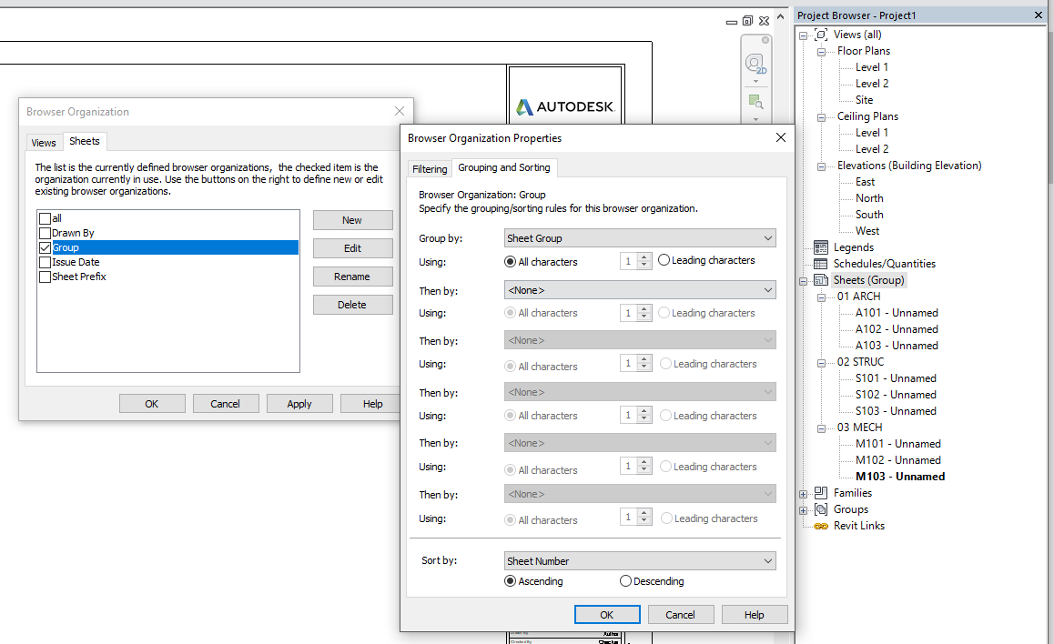The width and height of the screenshot is (1054, 644).
Task: Expand the Families node
Action: 804,494
